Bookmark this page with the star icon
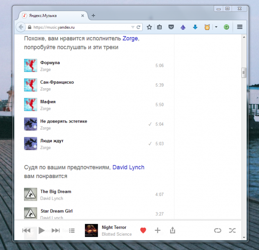 click(150, 27)
